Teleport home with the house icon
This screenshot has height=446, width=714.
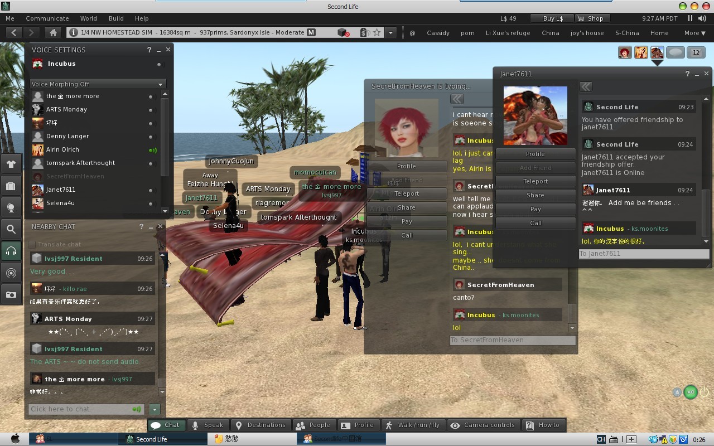[52, 33]
